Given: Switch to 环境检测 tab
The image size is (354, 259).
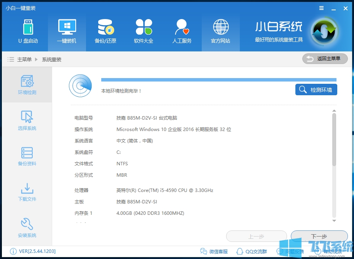Looking at the screenshot, I should tap(27, 84).
